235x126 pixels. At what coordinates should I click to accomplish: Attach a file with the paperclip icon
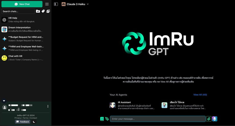coord(209,119)
